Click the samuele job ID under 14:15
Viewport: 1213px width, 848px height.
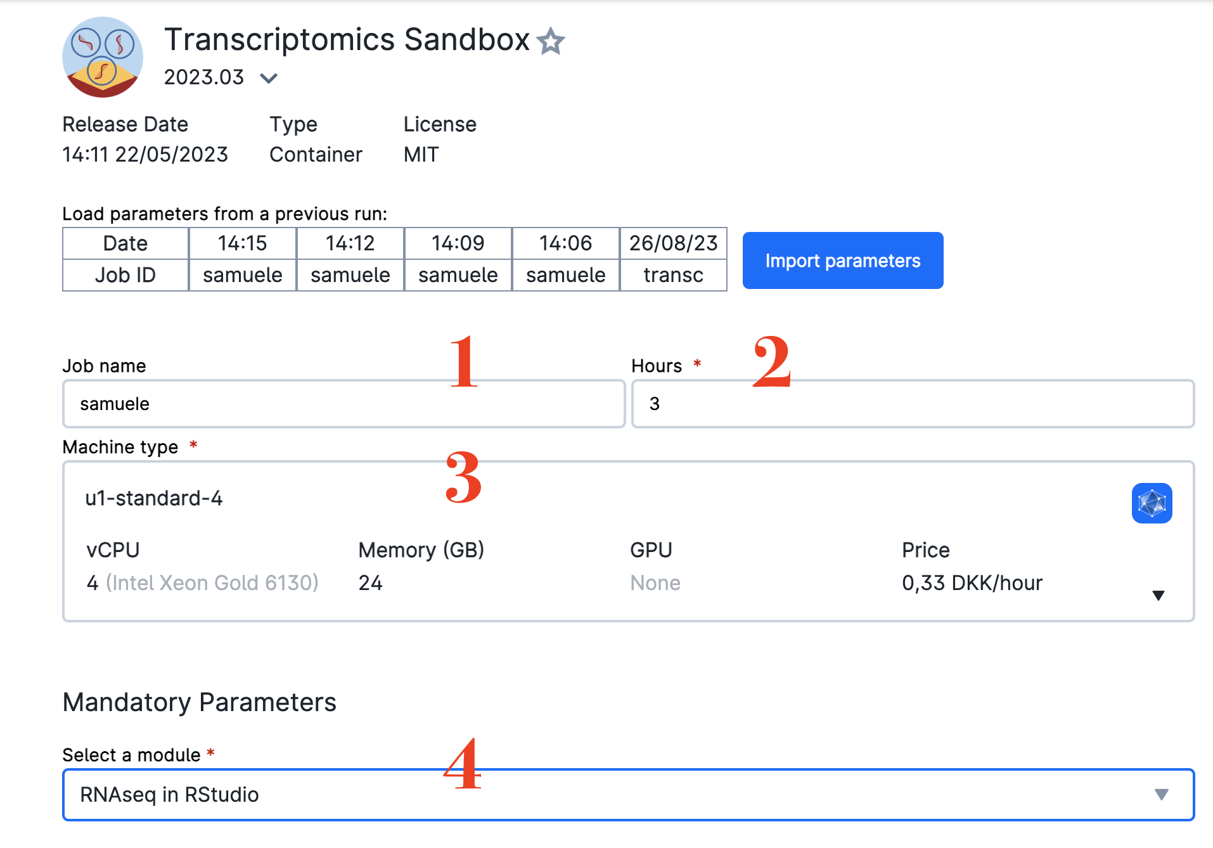pos(242,275)
